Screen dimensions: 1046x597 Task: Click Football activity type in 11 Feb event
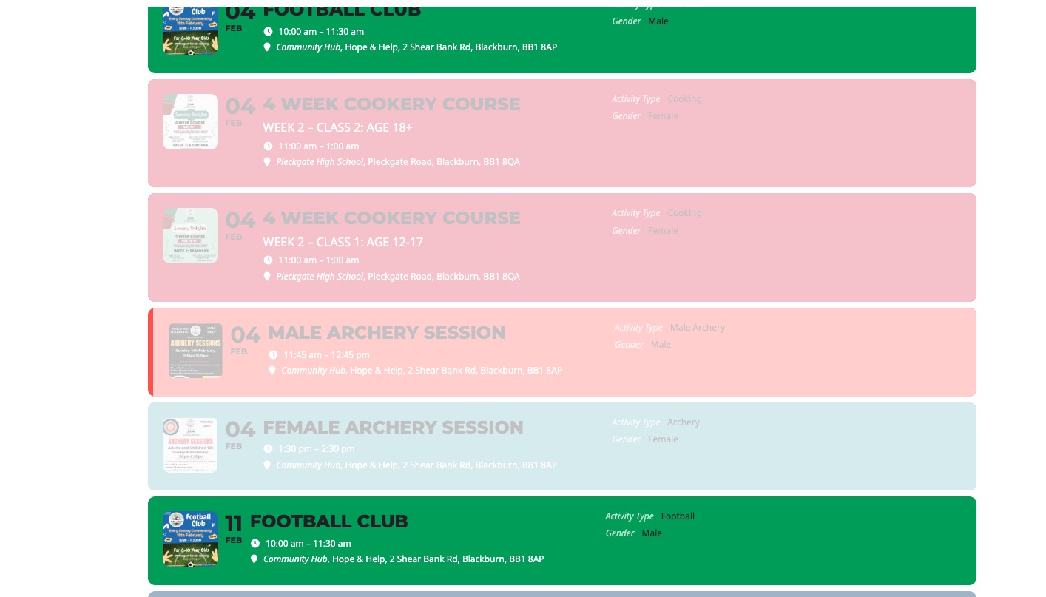(x=678, y=516)
